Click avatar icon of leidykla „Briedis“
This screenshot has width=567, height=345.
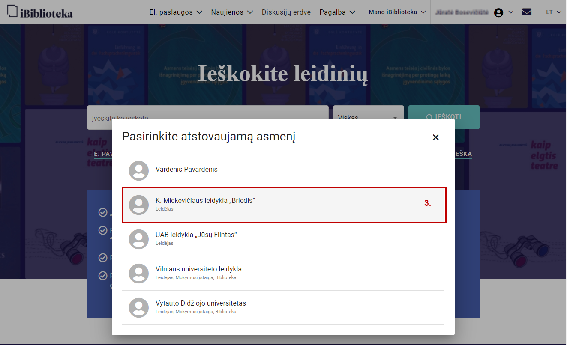click(x=139, y=205)
